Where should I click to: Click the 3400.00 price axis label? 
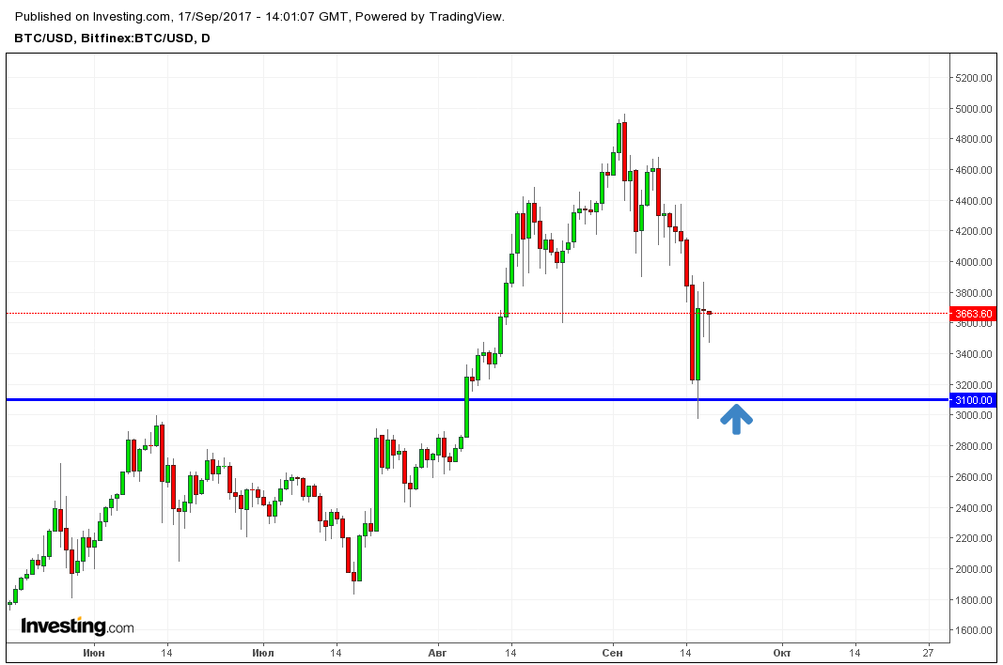[974, 354]
